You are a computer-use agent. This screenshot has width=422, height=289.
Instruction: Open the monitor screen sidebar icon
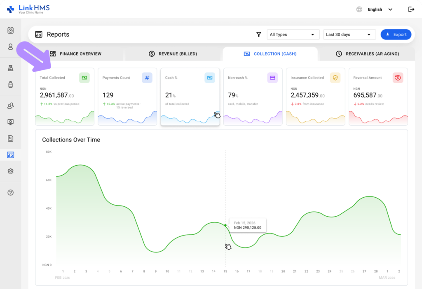pos(10,122)
